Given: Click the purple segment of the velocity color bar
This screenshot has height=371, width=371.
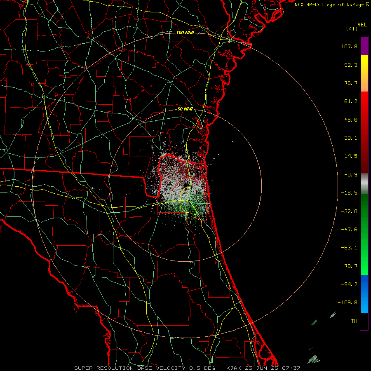Looking at the screenshot, I should pyautogui.click(x=364, y=46).
